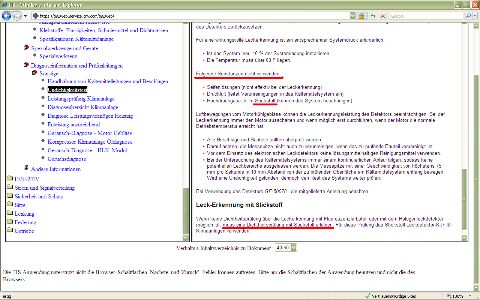The width and height of the screenshot is (480, 300).
Task: Click the search magnifier icon
Action: coord(468,16)
